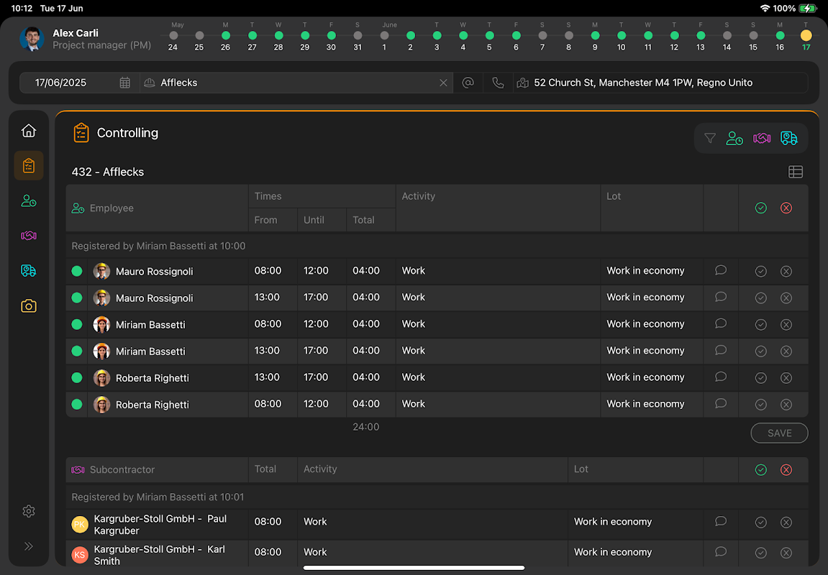Approve Miriam Bassetti's 08:00 time entry
828x575 pixels.
[x=760, y=324]
